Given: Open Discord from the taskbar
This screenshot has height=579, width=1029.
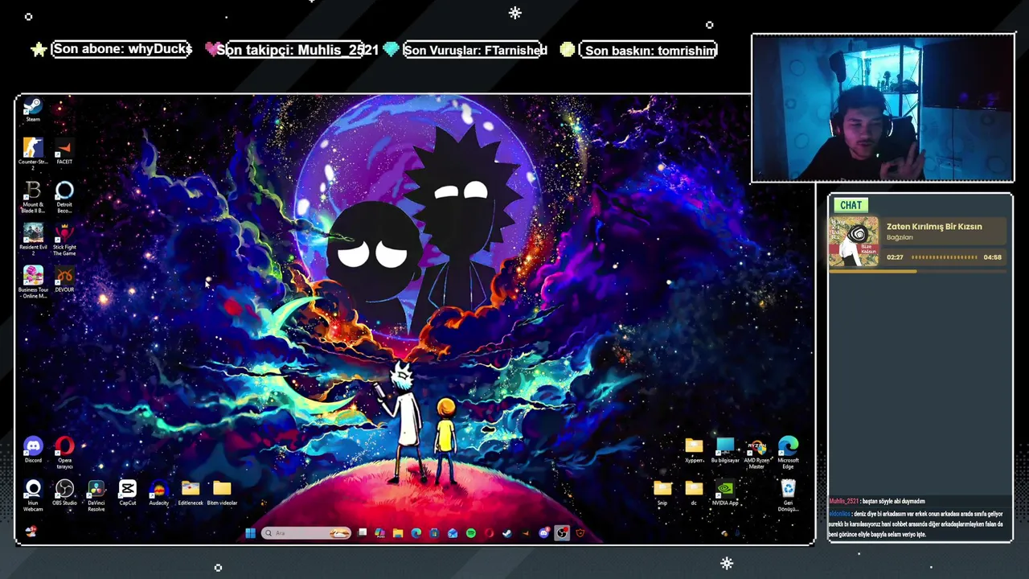Looking at the screenshot, I should click(544, 533).
